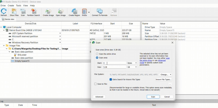Click the UEFI System Partition drive icon
The height and width of the screenshot is (108, 218).
10,33
